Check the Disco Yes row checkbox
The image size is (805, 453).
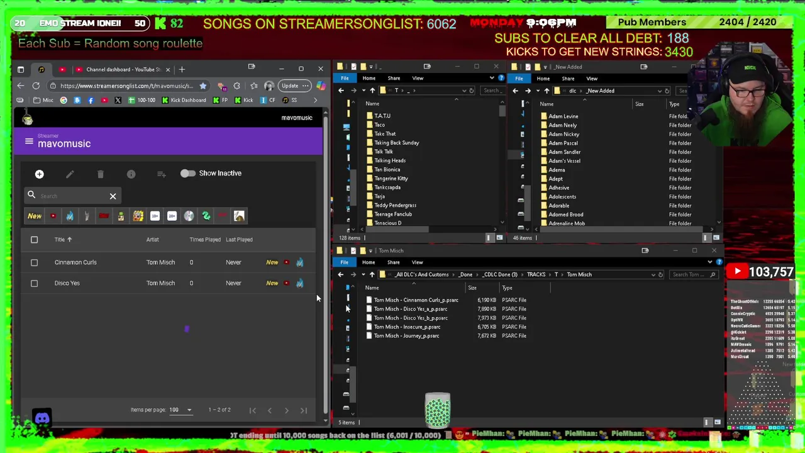(x=35, y=283)
